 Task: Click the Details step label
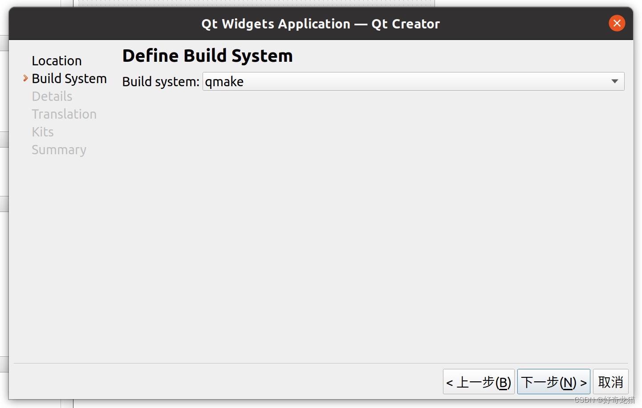pos(52,96)
